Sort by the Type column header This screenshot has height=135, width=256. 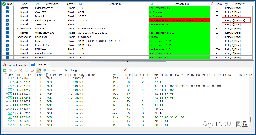click(24, 4)
